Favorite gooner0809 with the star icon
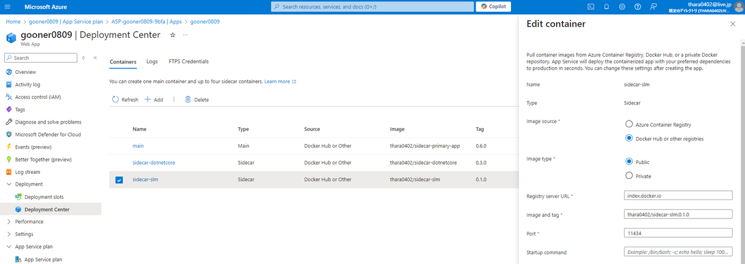Viewport: 745px width, 264px height. pyautogui.click(x=173, y=35)
